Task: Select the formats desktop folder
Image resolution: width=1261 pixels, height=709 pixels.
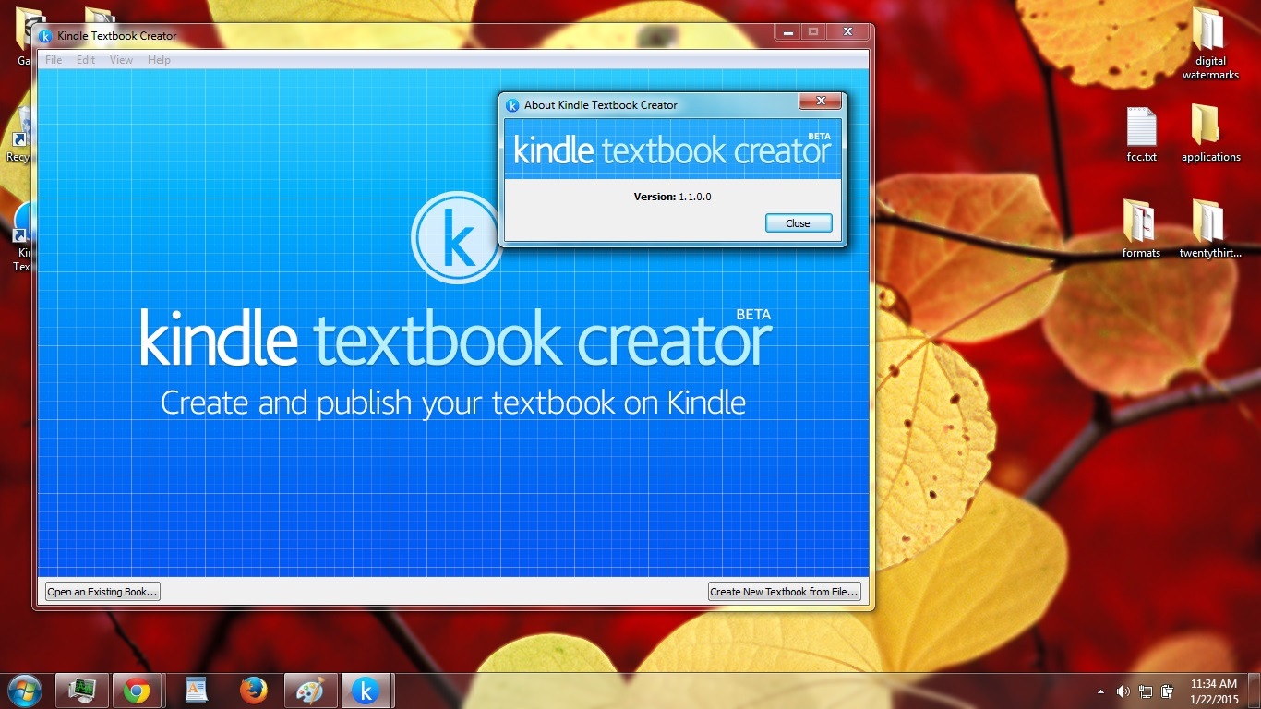Action: (1142, 229)
